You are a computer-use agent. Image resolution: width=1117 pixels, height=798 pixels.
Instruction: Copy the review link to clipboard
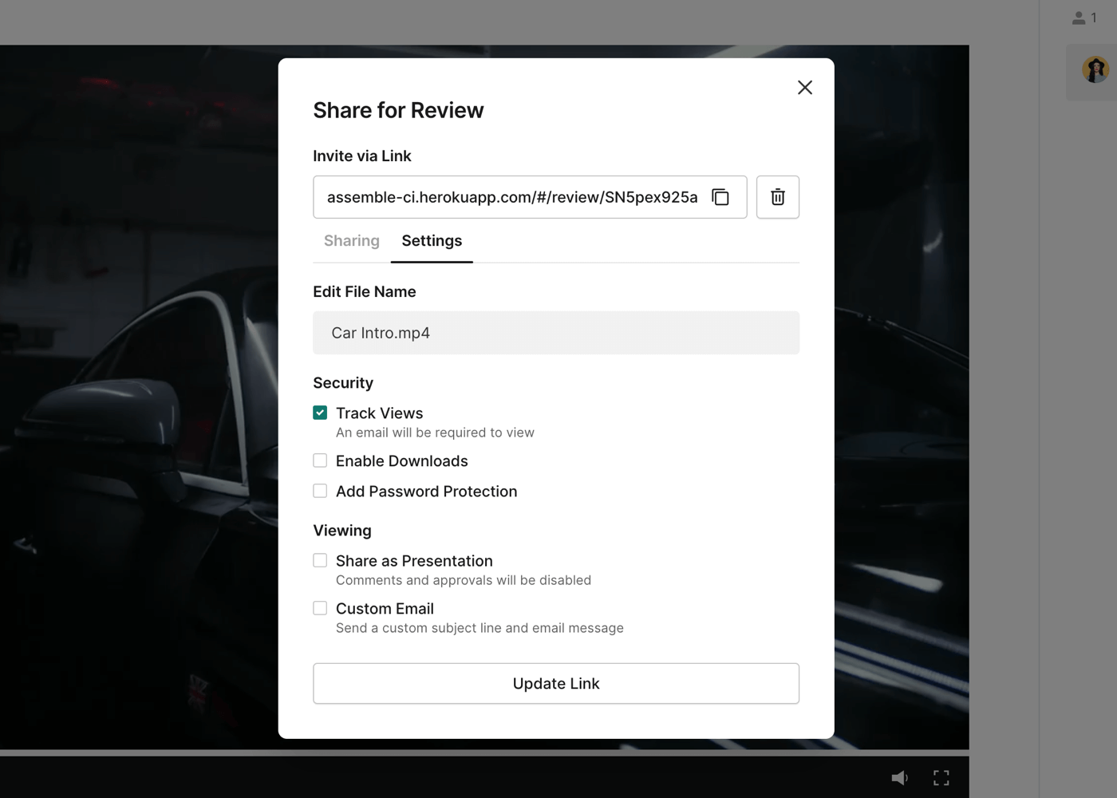tap(720, 197)
